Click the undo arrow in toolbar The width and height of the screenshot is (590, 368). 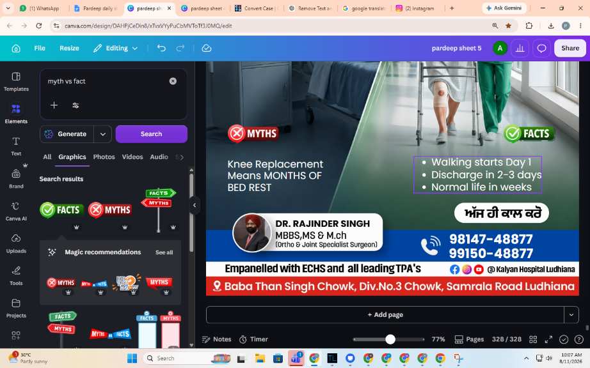pyautogui.click(x=161, y=48)
